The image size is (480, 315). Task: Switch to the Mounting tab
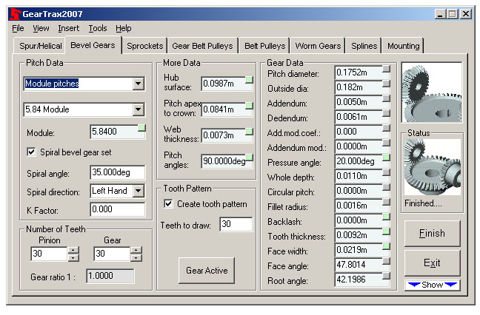click(403, 46)
